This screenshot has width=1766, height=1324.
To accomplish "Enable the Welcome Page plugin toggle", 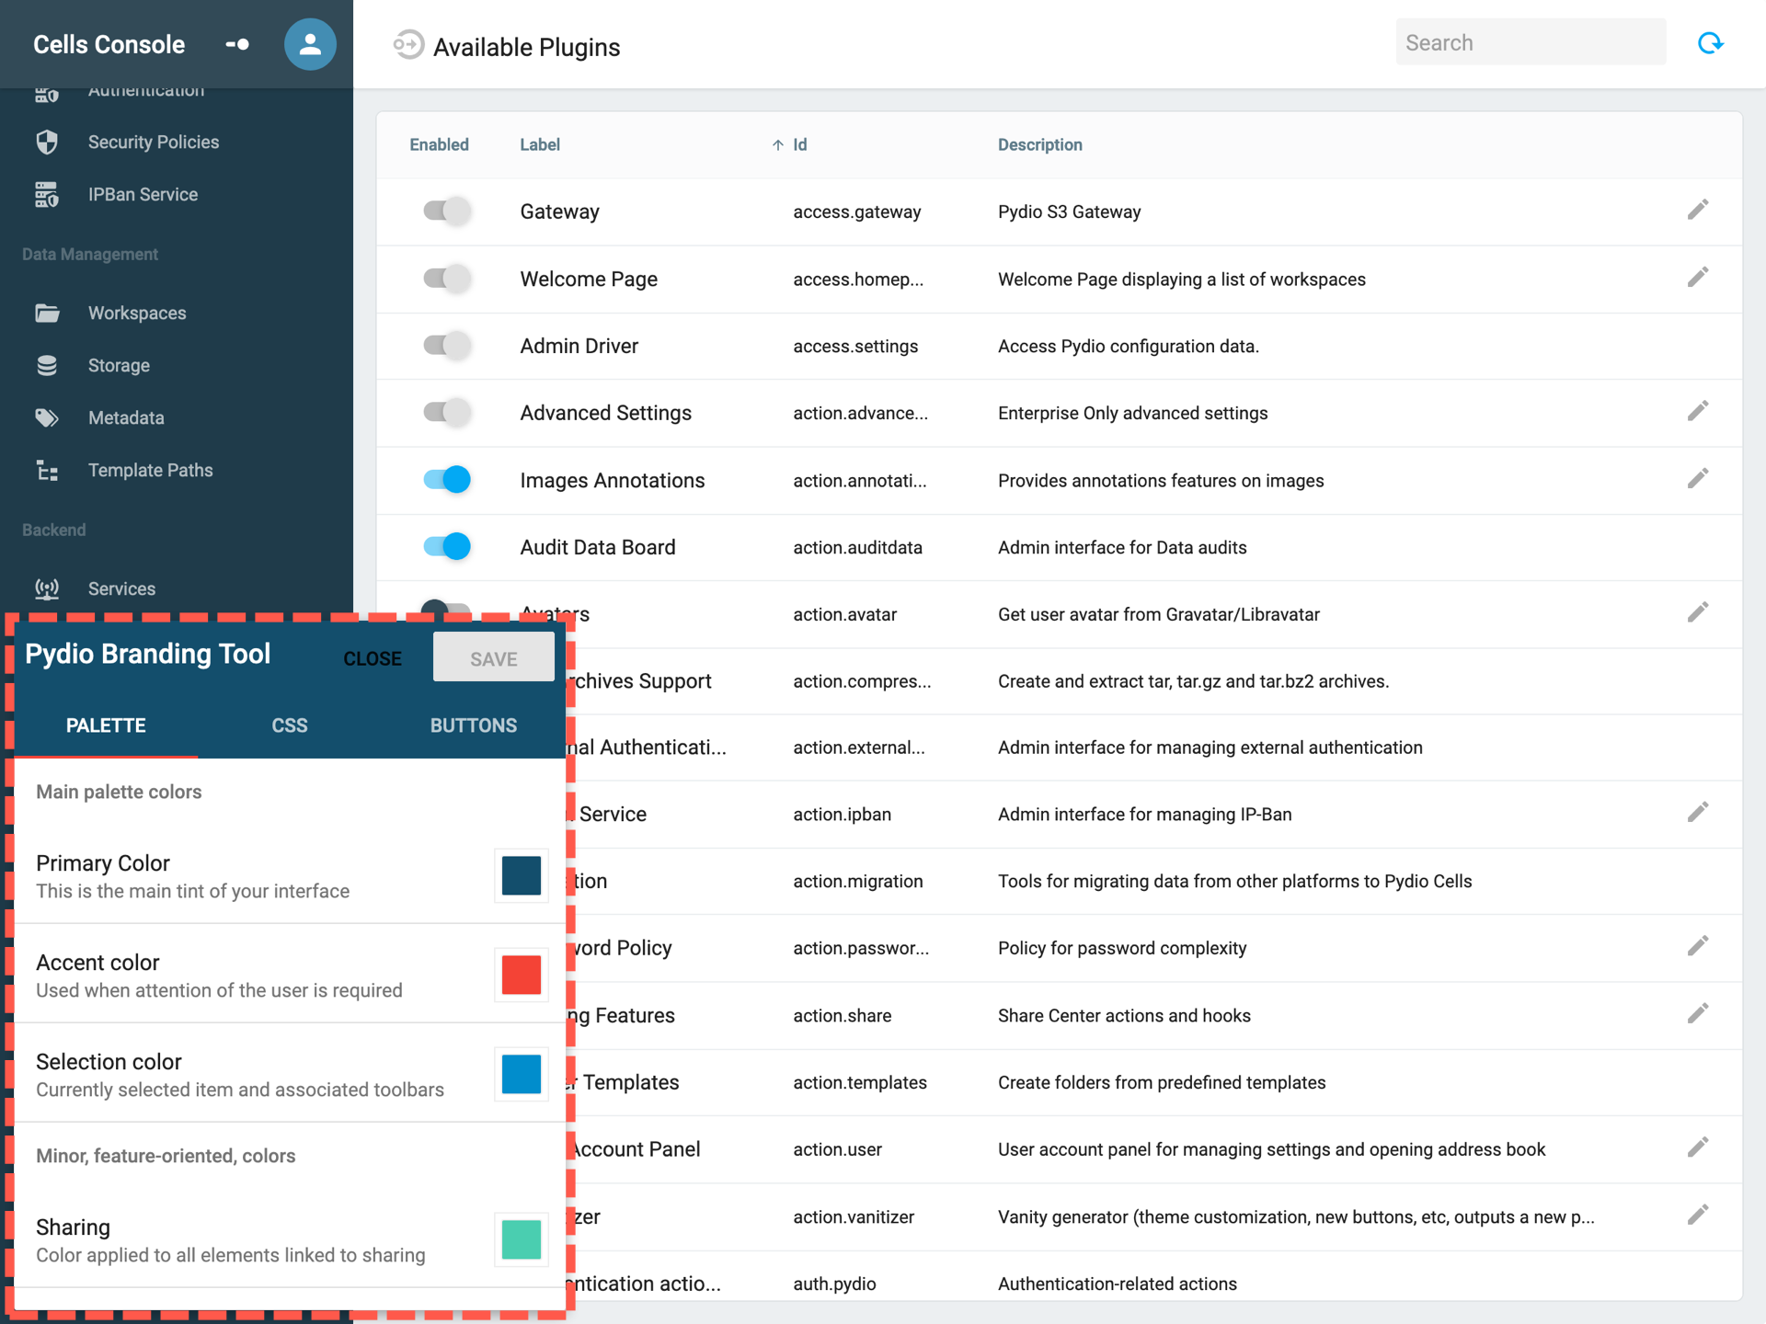I will (447, 278).
